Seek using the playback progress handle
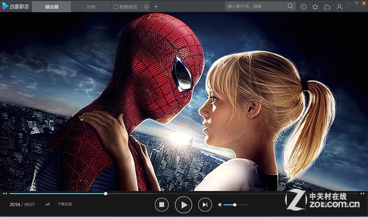The image size is (368, 217). tap(106, 193)
